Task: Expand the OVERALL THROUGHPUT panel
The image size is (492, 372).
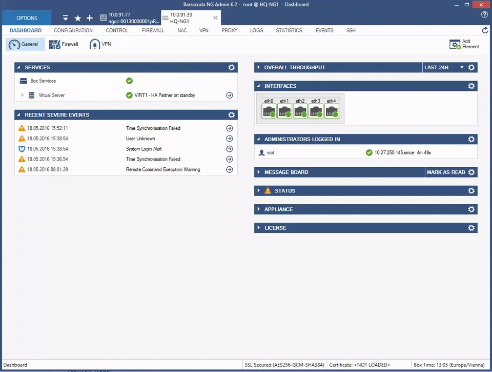Action: coord(258,67)
